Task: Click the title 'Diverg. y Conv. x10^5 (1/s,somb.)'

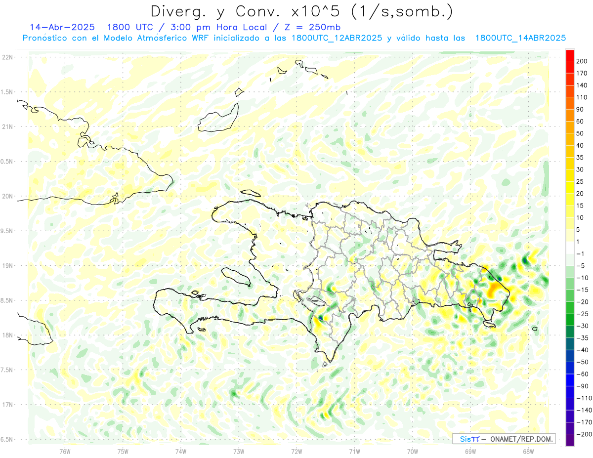Action: tap(301, 11)
